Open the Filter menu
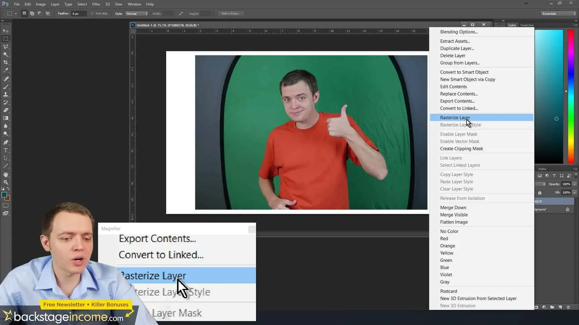This screenshot has height=325, width=579. coord(96,4)
